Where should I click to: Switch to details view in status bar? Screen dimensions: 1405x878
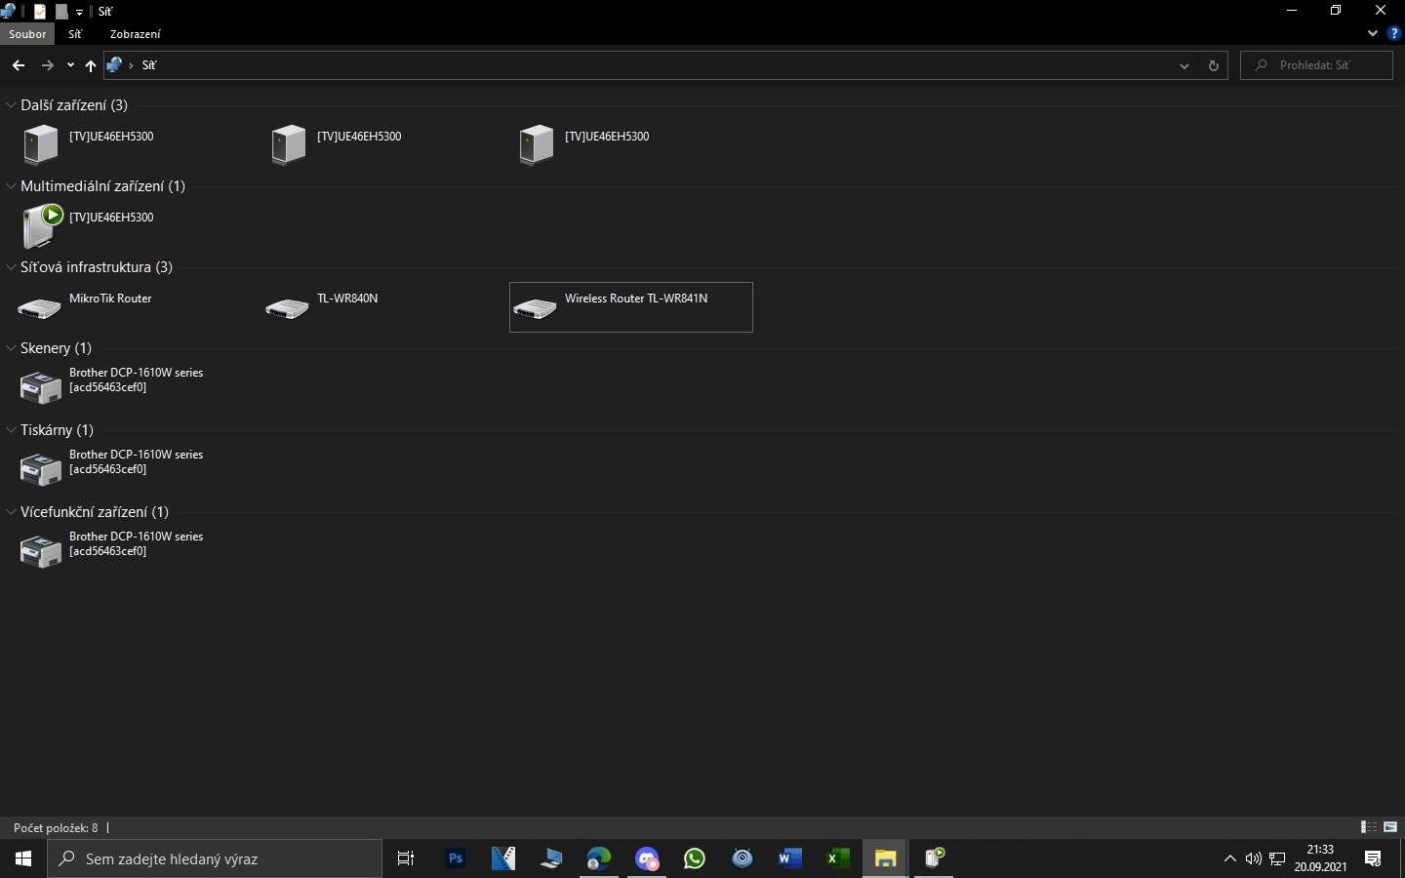(1369, 827)
